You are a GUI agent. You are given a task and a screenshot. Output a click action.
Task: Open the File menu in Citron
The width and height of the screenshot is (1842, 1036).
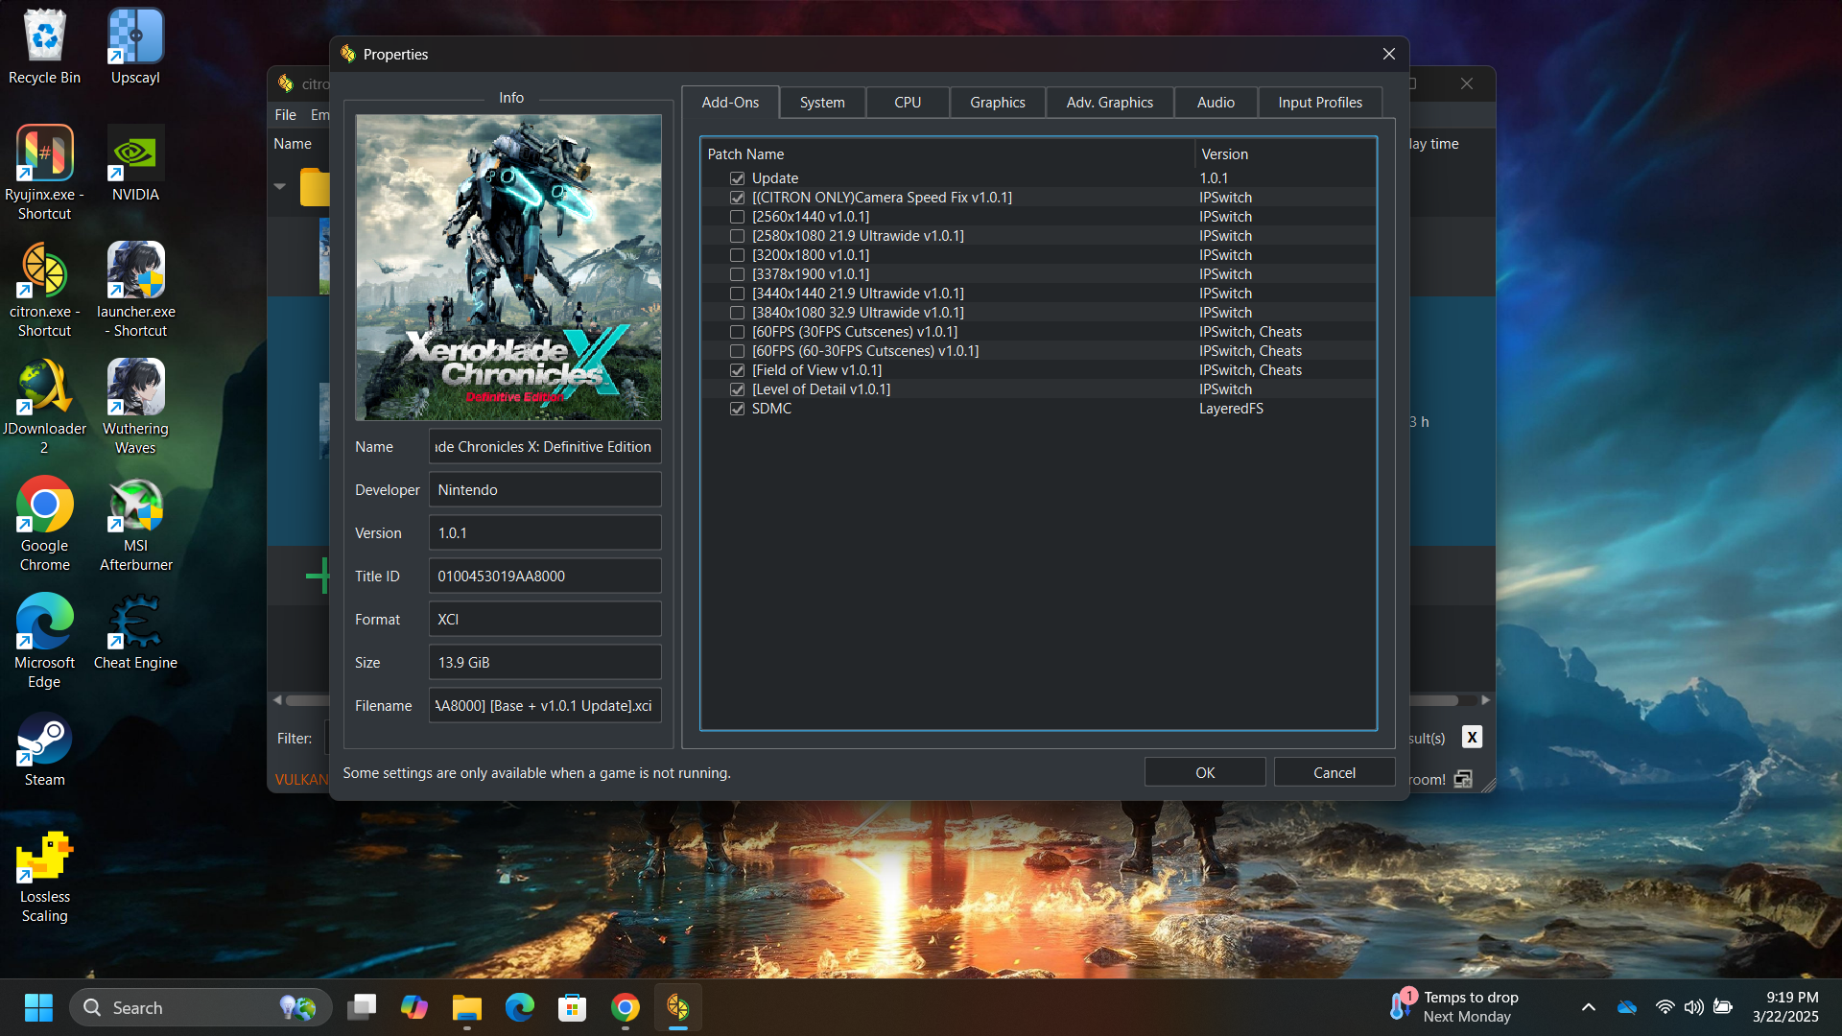[286, 115]
